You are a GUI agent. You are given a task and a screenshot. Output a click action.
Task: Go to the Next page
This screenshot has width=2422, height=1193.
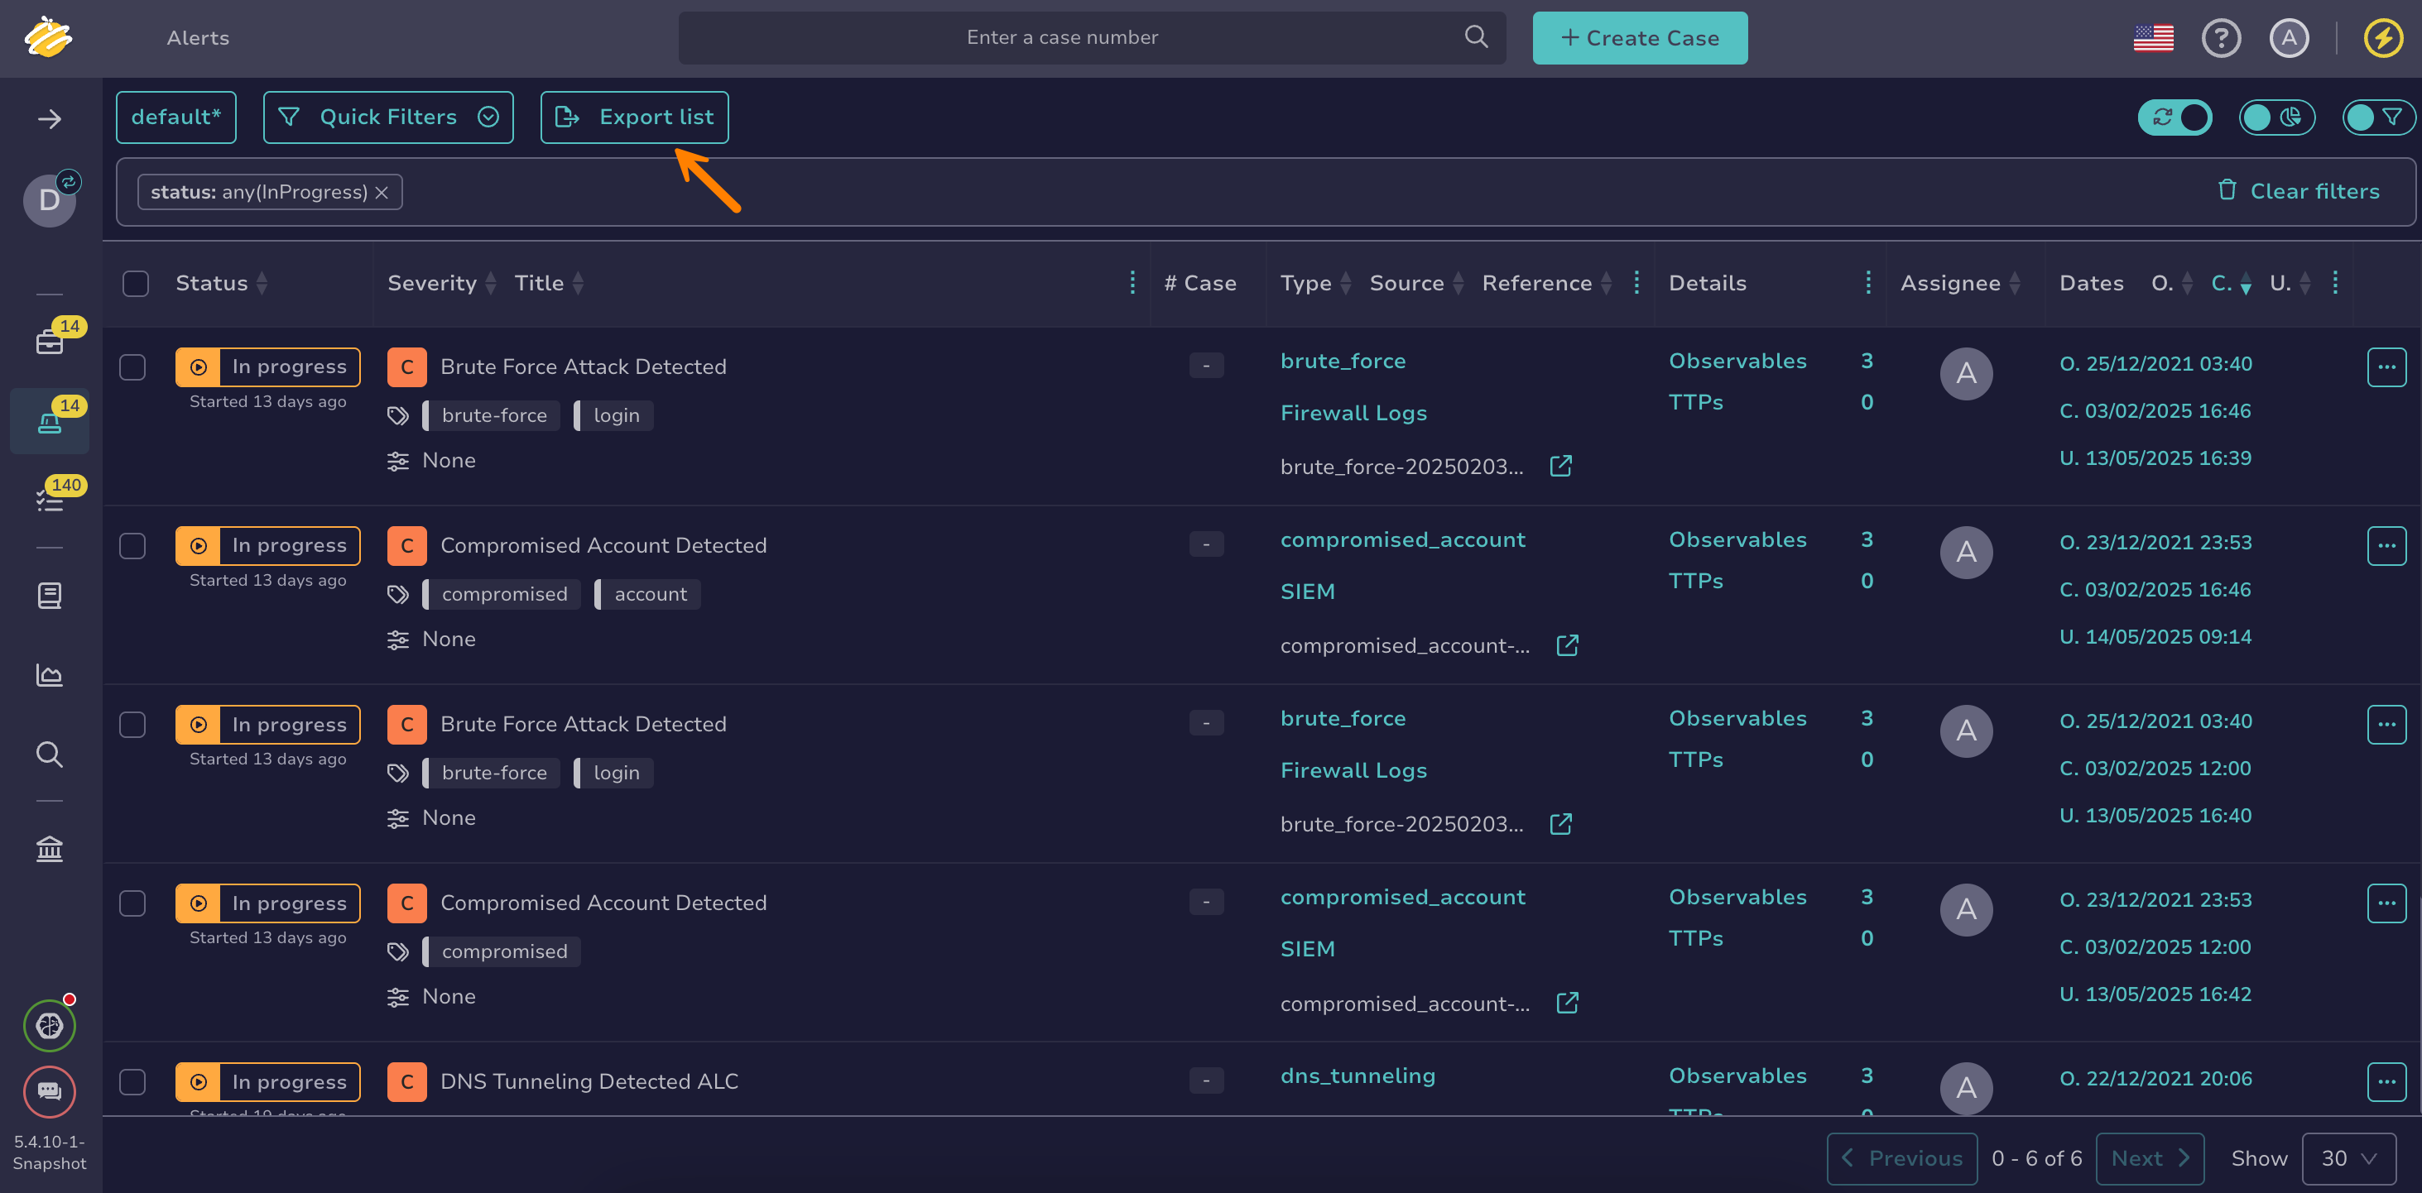tap(2150, 1158)
